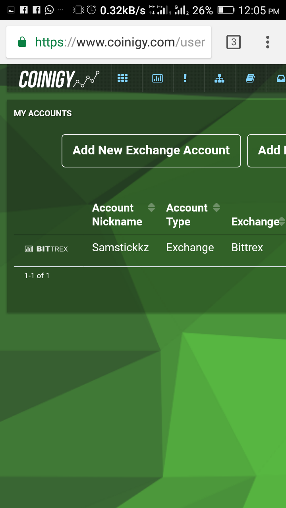The height and width of the screenshot is (508, 286).
Task: Sort by Account Type column arrows
Action: (x=216, y=207)
